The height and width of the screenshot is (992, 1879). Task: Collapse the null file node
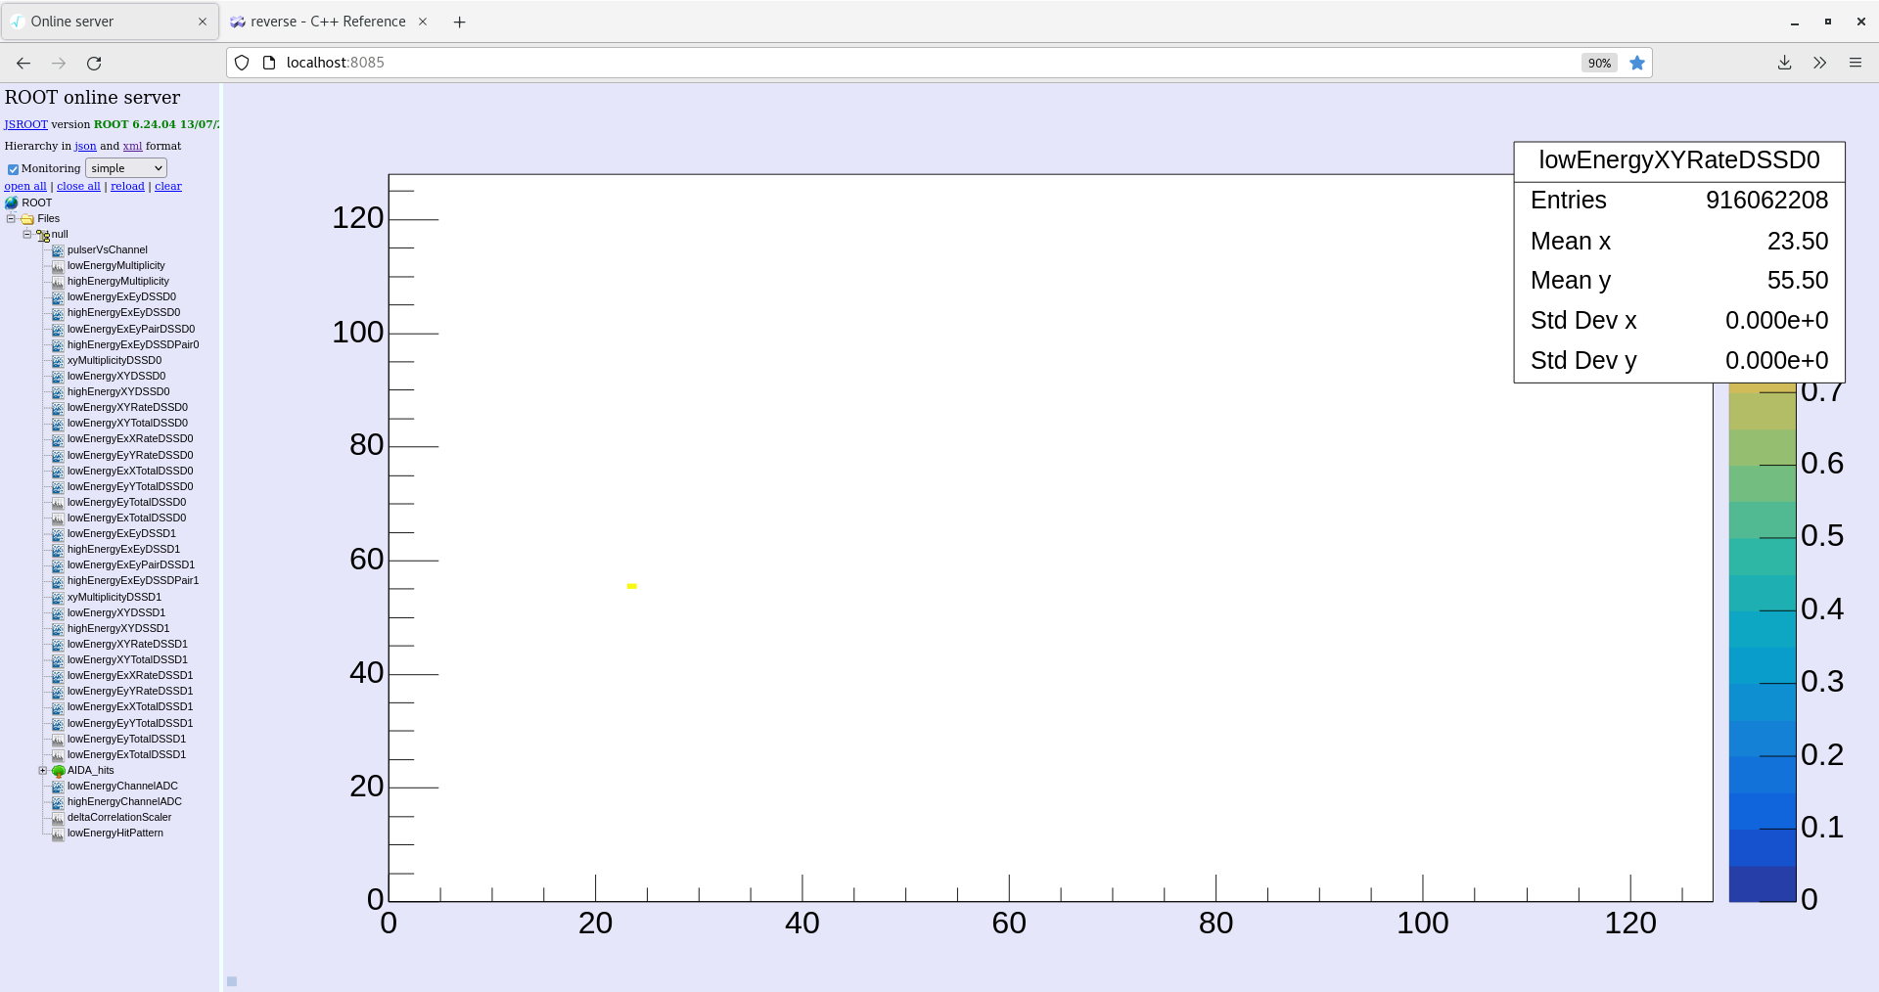[26, 234]
